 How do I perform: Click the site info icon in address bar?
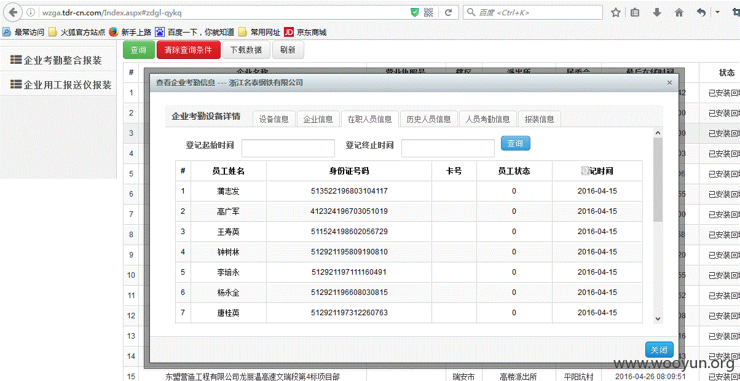tap(31, 12)
